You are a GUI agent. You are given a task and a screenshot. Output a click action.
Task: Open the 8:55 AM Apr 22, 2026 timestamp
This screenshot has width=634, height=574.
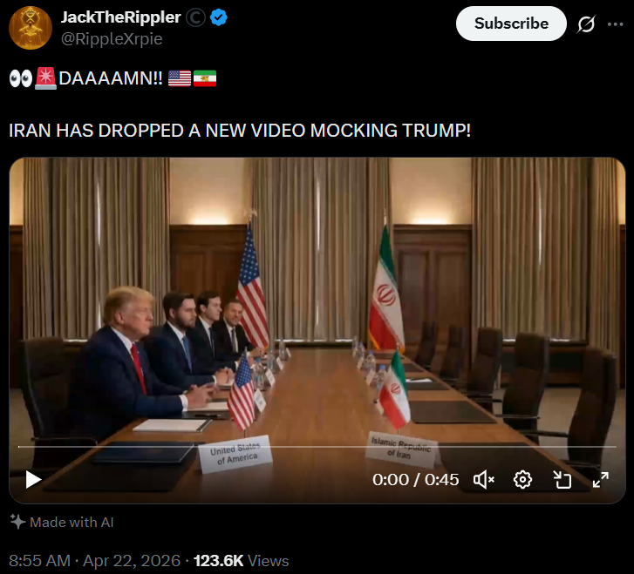tap(94, 561)
